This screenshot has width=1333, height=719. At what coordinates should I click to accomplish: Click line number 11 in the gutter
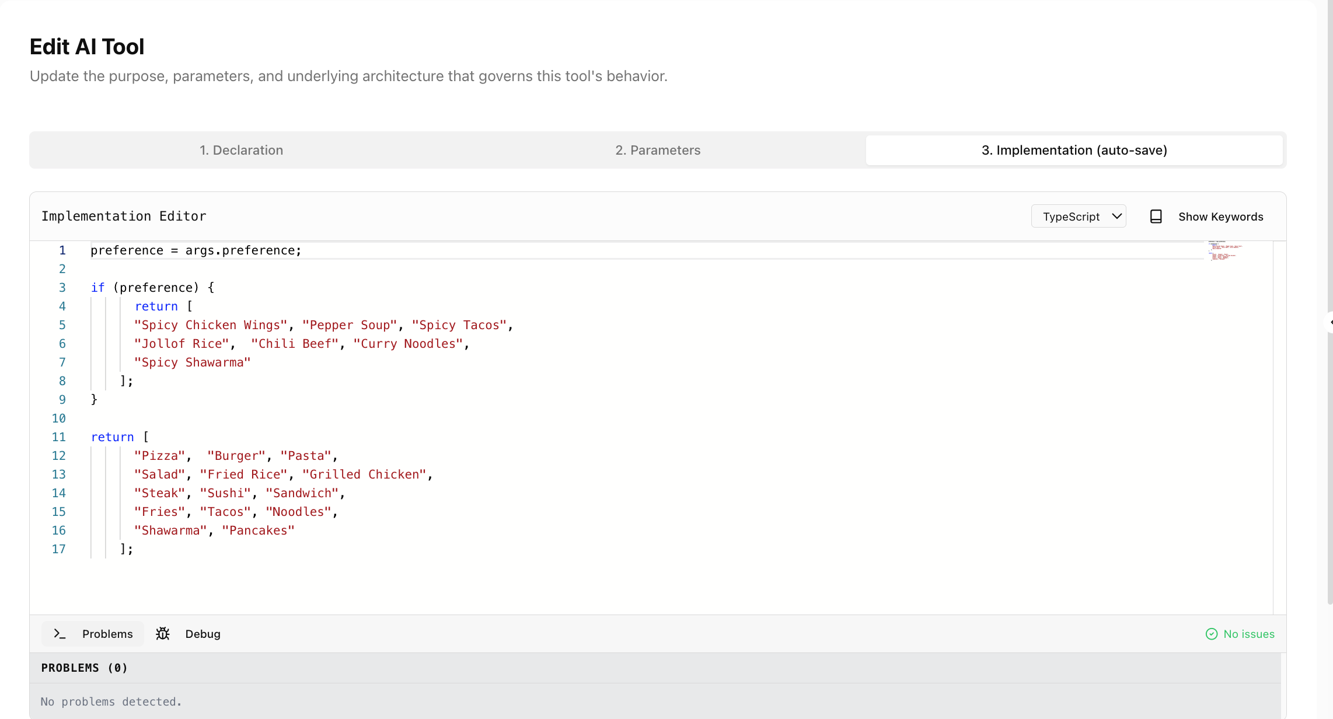coord(58,437)
